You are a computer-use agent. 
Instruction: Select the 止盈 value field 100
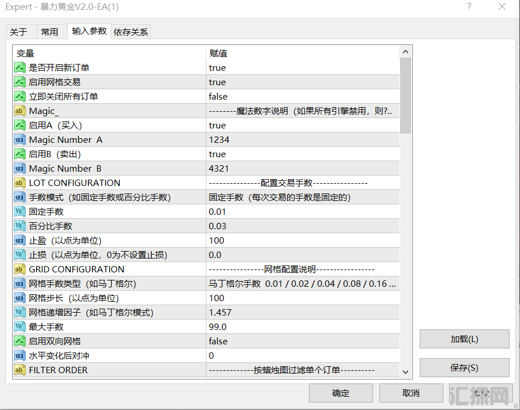pos(303,241)
